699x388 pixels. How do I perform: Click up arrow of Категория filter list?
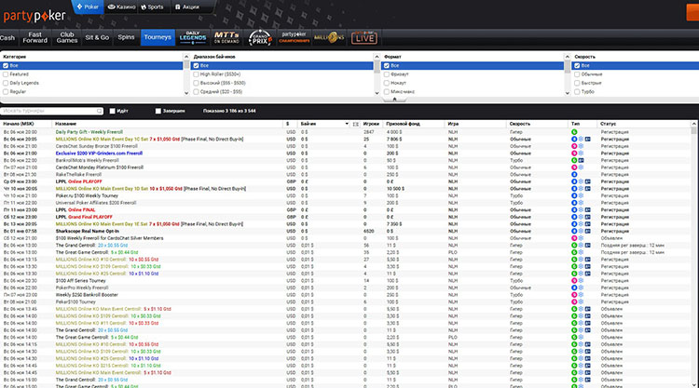click(x=186, y=57)
